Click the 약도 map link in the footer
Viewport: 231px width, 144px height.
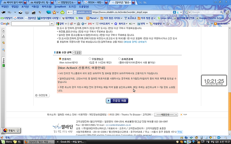(x=180, y=132)
